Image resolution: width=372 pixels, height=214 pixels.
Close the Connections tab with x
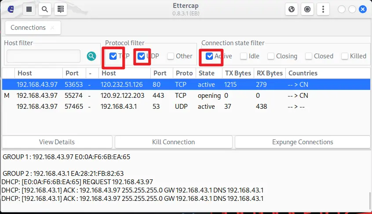(53, 28)
